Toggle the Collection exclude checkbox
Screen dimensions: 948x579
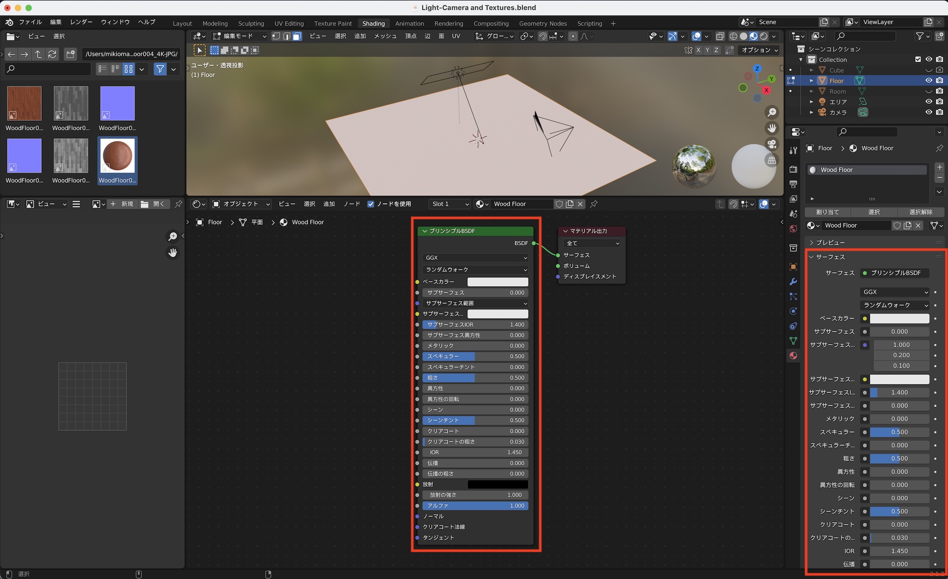pos(918,60)
